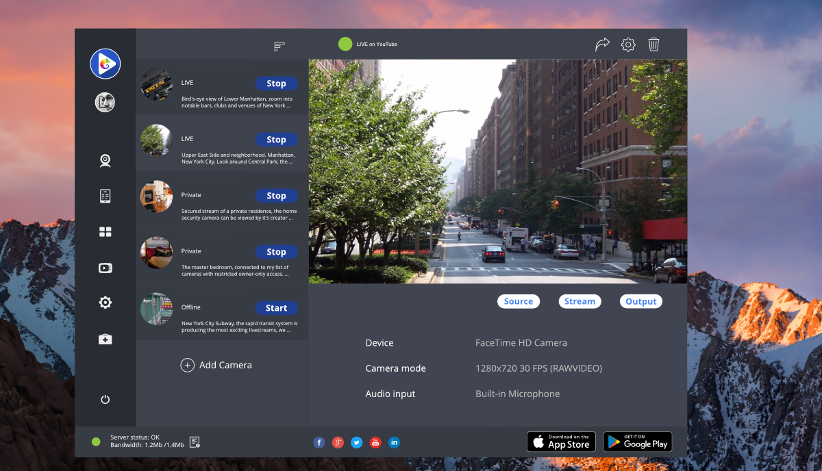Screen dimensions: 822x471
Task: Open the Google Play download link
Action: point(637,442)
